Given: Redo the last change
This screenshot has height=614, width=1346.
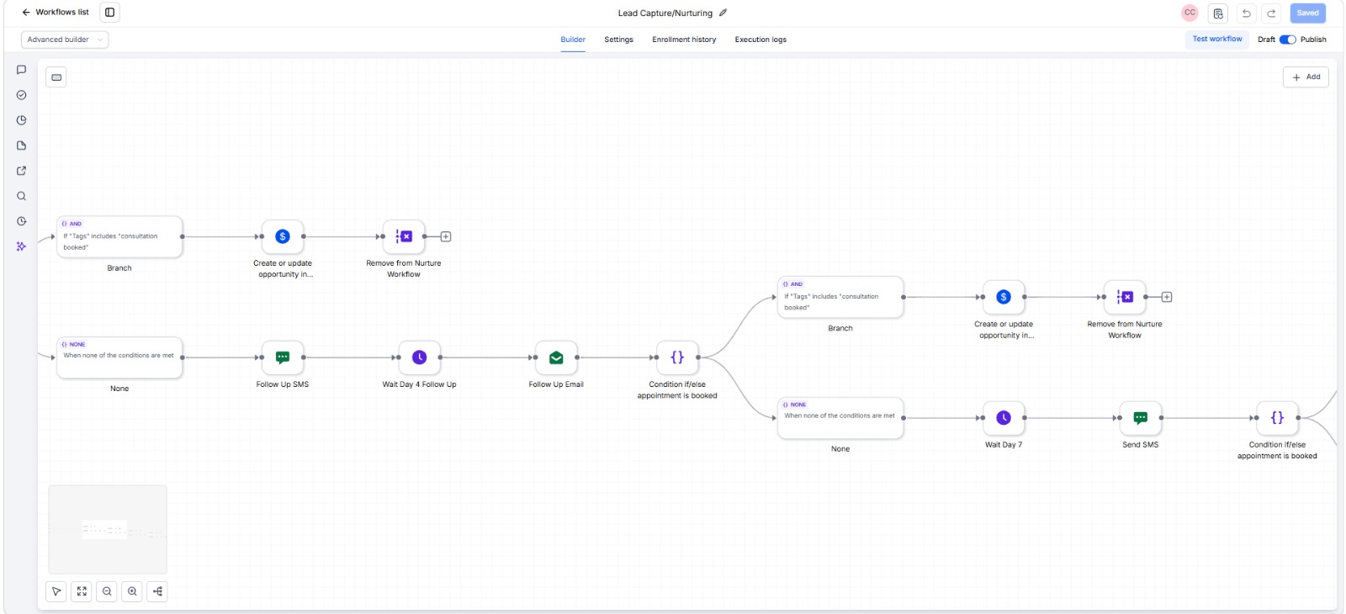Looking at the screenshot, I should click(1271, 13).
